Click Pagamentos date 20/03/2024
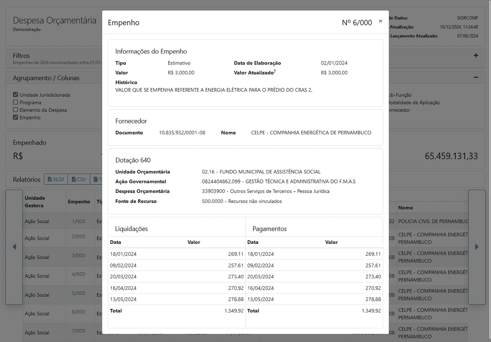The width and height of the screenshot is (491, 342). [261, 277]
